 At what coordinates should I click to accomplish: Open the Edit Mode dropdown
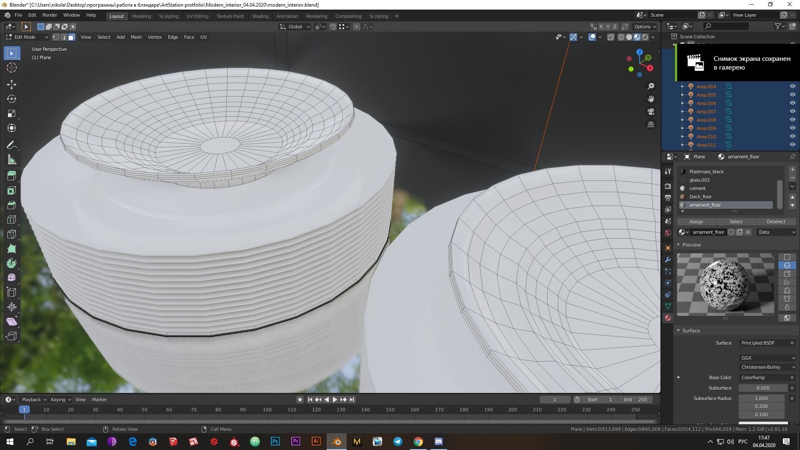tap(27, 37)
